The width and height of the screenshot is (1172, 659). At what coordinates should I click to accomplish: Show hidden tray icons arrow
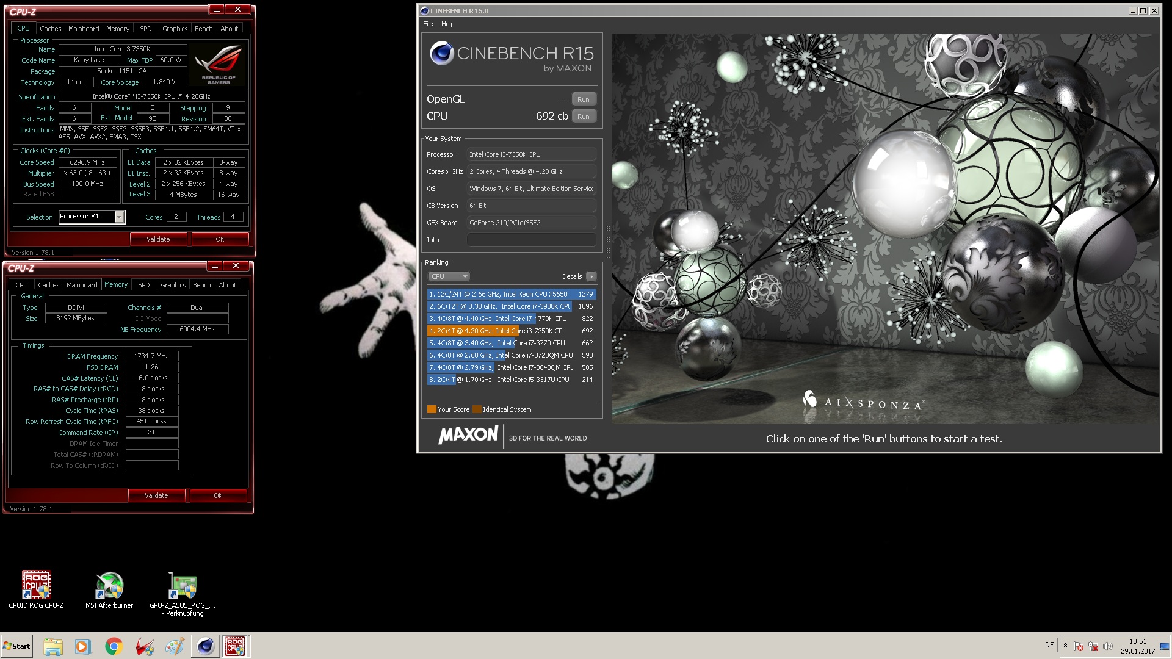click(1065, 646)
